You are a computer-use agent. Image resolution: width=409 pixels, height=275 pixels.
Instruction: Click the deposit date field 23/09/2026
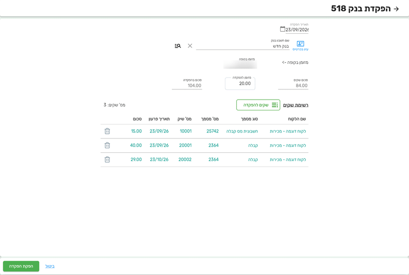coord(297,30)
